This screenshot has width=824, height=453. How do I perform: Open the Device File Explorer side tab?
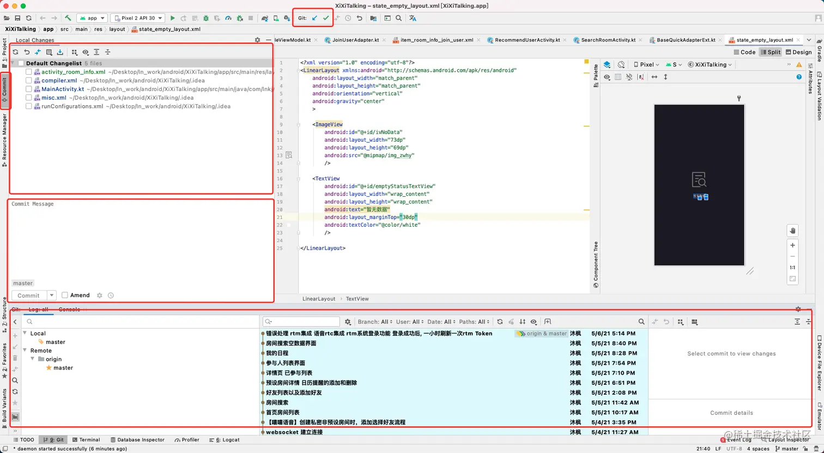click(819, 364)
